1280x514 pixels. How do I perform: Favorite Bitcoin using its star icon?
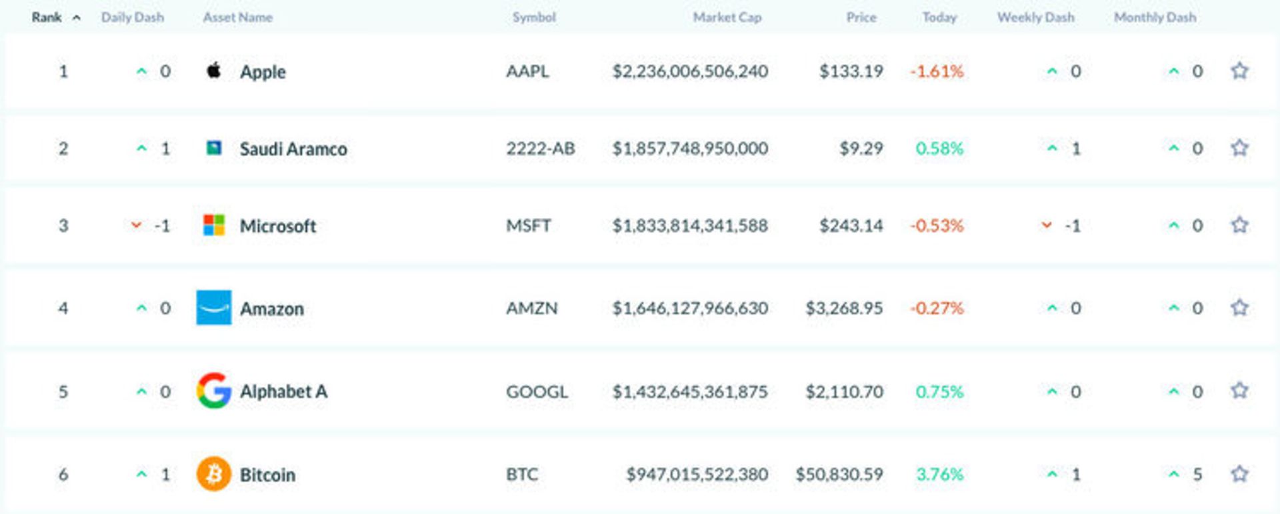1240,474
